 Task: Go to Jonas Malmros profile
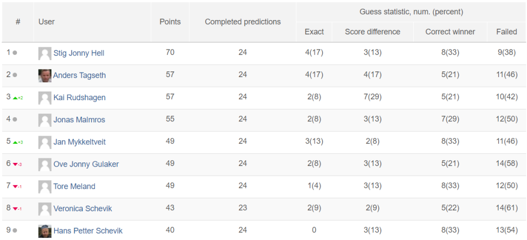pyautogui.click(x=79, y=120)
